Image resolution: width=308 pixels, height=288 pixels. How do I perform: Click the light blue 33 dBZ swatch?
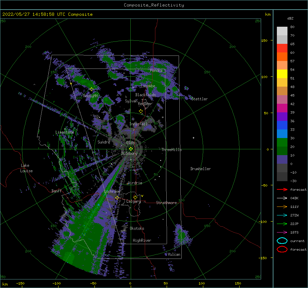tap(282, 134)
